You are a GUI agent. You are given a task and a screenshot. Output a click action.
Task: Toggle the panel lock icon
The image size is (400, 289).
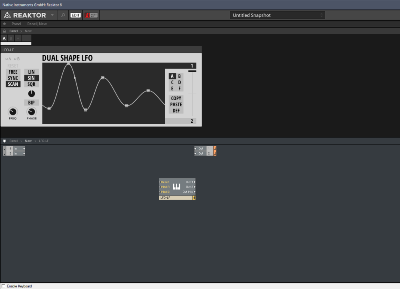tap(4, 31)
